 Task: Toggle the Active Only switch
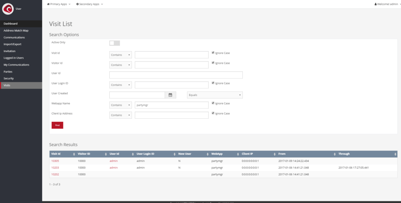(x=115, y=43)
